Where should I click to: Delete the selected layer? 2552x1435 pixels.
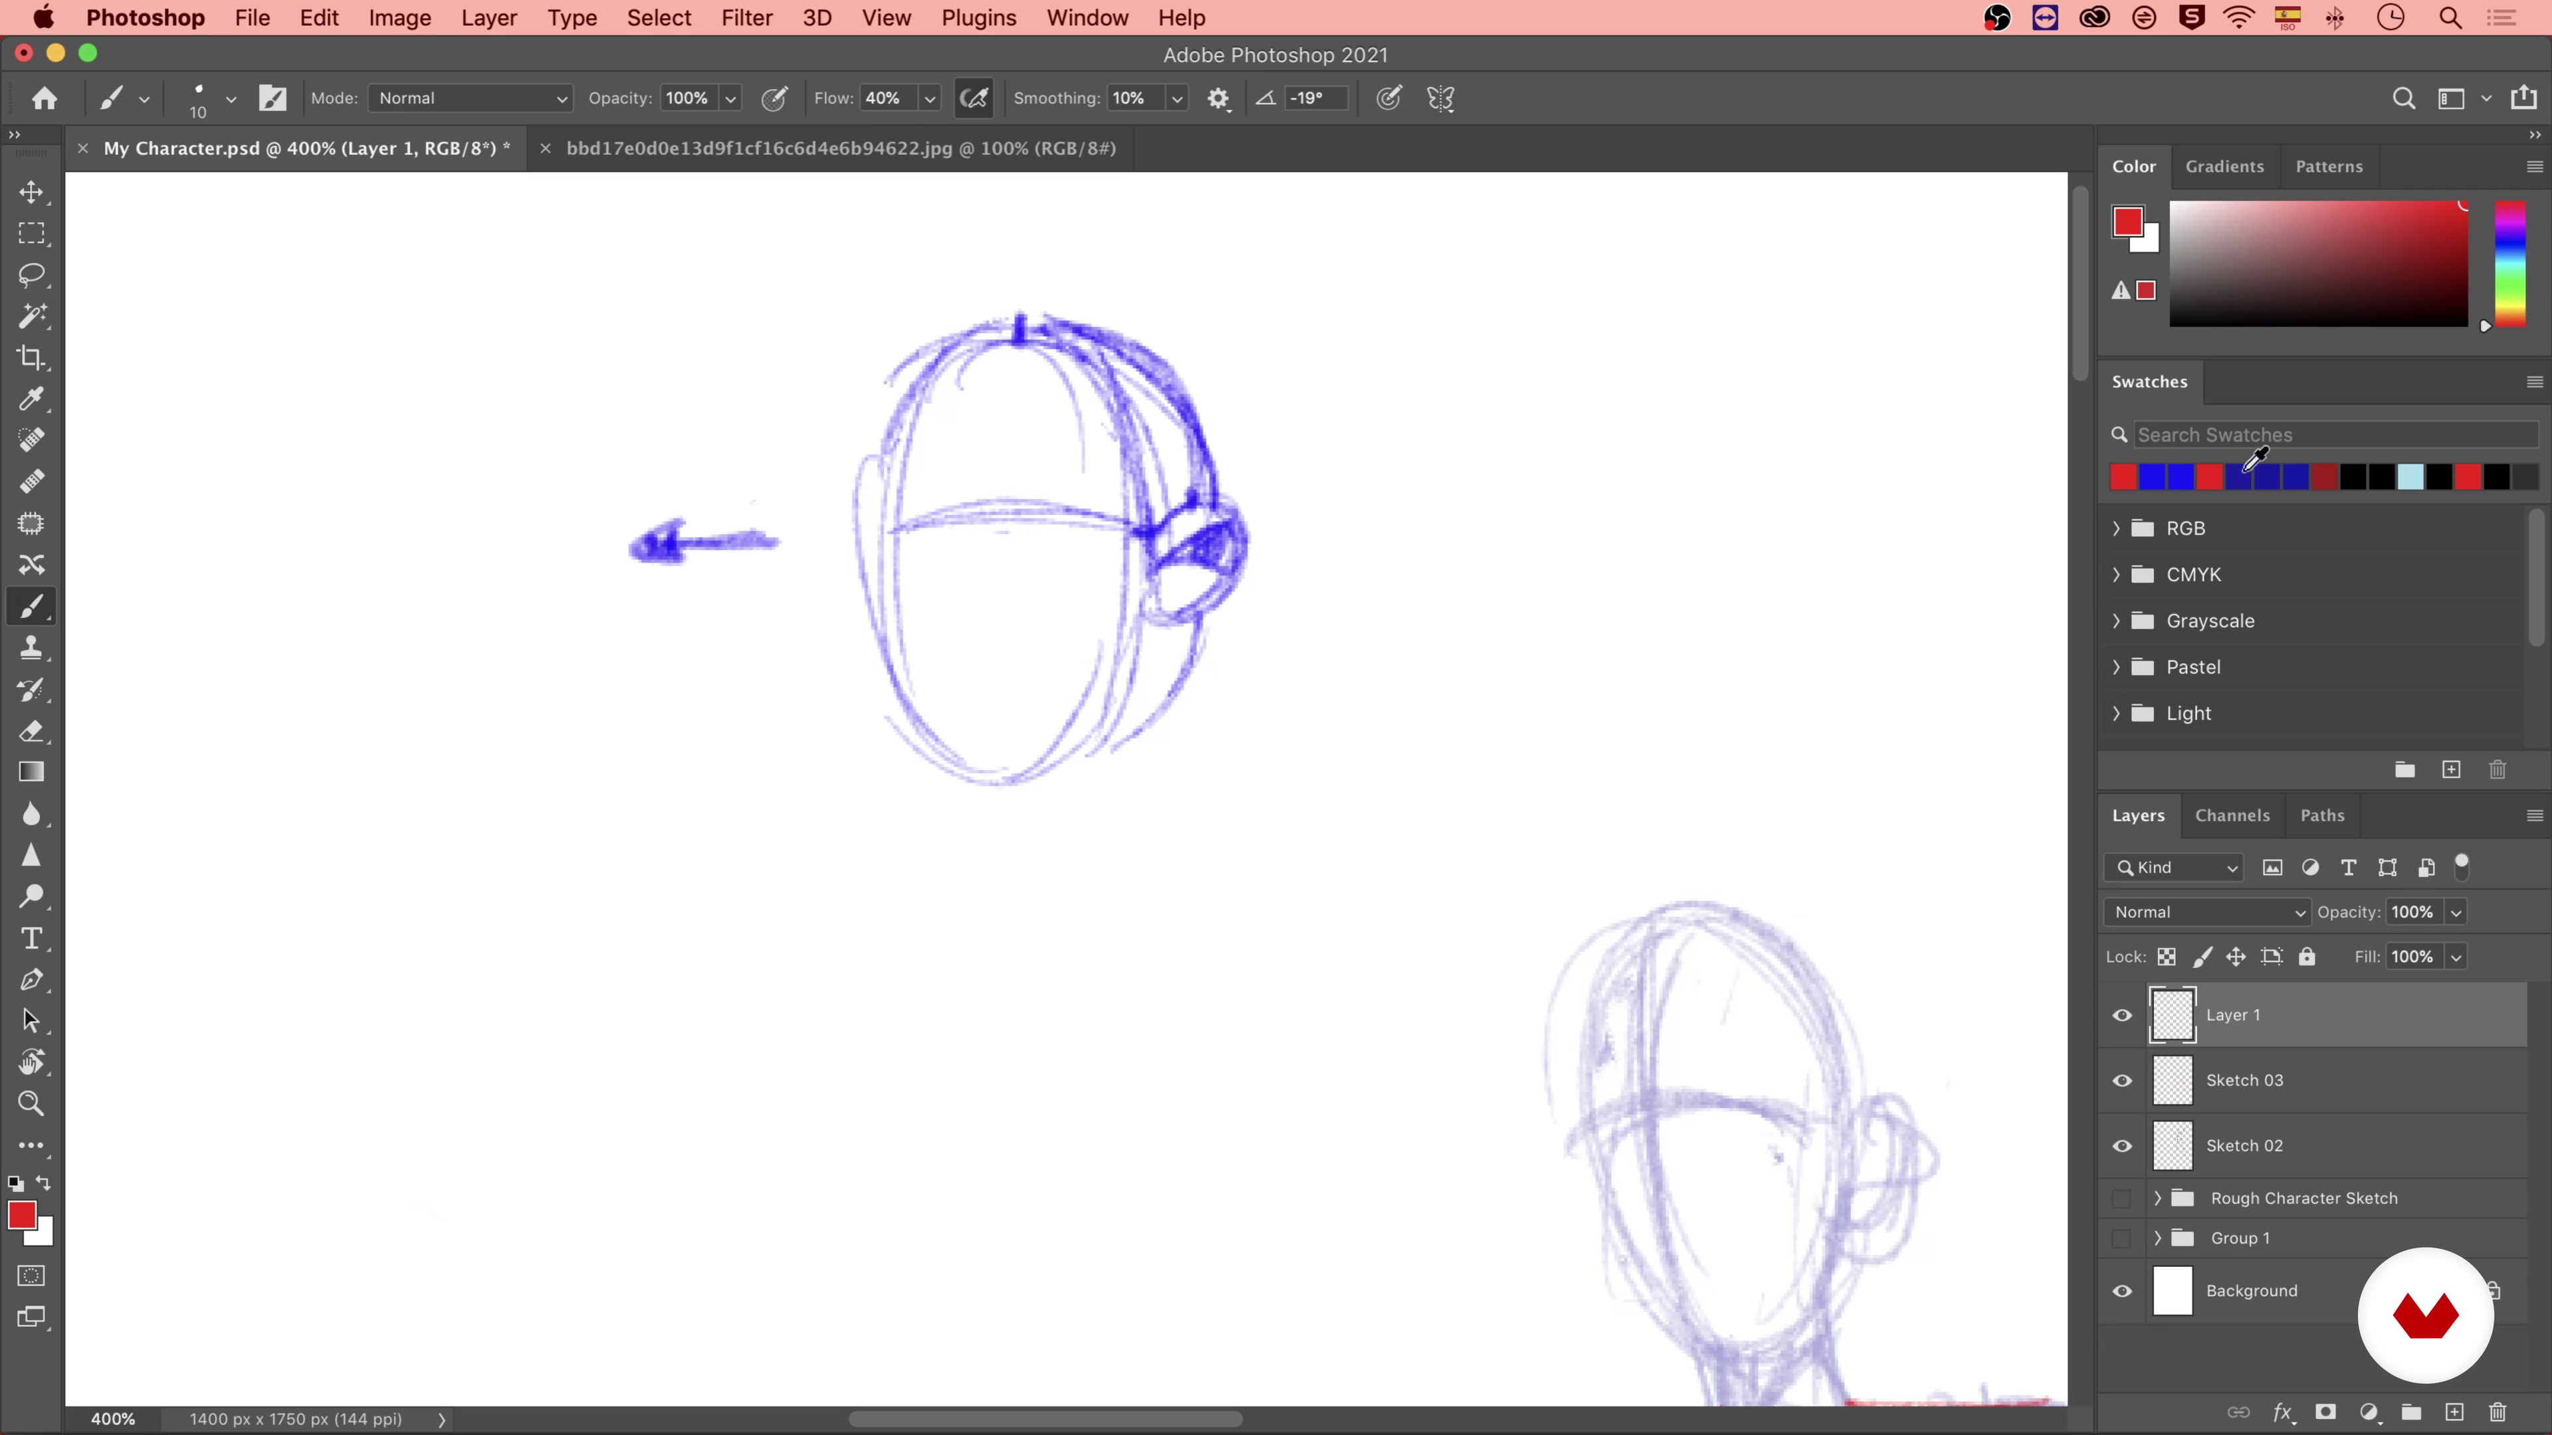(x=2498, y=1411)
